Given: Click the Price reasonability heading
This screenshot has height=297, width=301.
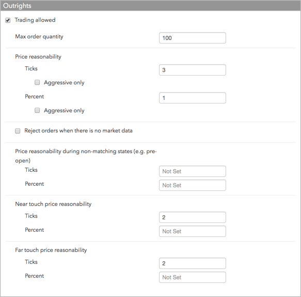Looking at the screenshot, I should pos(38,57).
